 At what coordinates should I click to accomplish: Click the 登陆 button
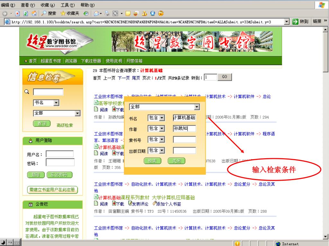[36, 175]
